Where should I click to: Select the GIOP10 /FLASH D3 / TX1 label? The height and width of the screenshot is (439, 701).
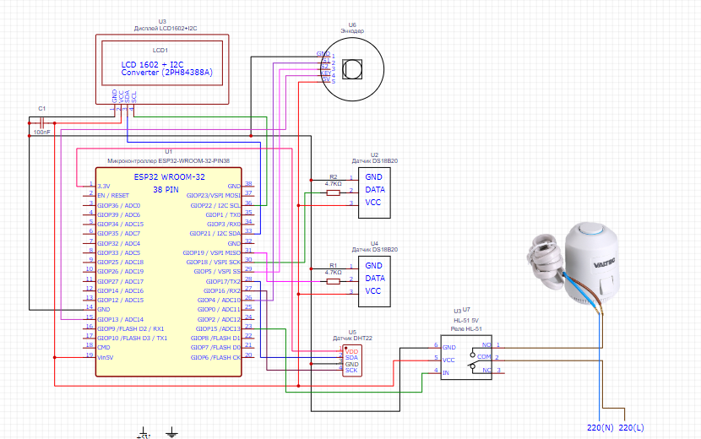coord(133,338)
